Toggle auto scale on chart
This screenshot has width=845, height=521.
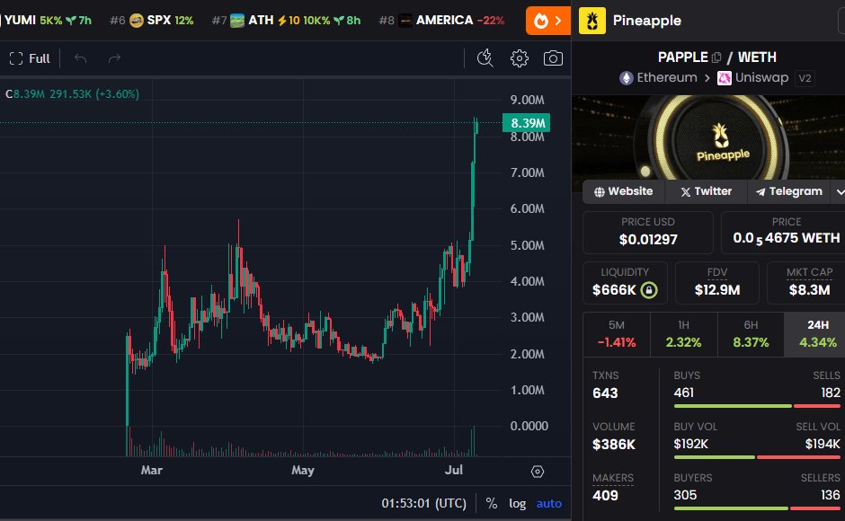[x=548, y=503]
